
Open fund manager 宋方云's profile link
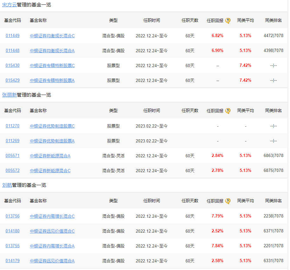click(10, 5)
